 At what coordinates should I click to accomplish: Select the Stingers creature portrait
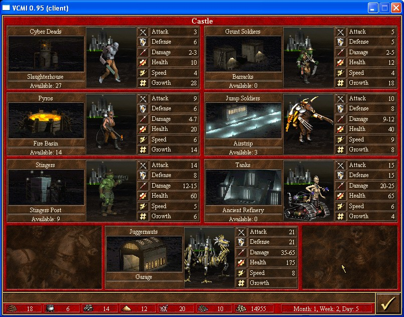coord(111,191)
